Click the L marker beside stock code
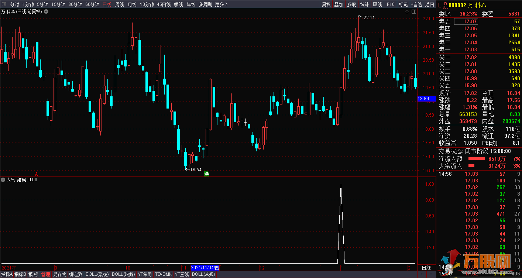 [x=440, y=5]
